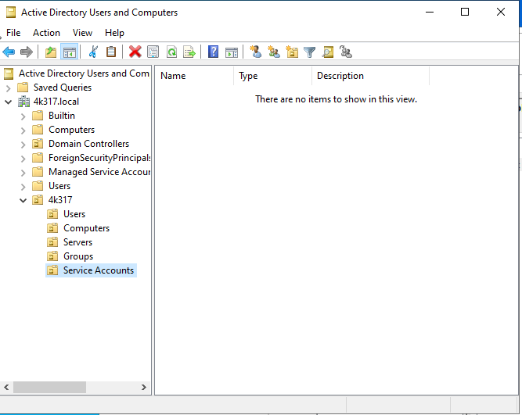Click the Up one level folder icon
Image resolution: width=522 pixels, height=415 pixels.
[x=51, y=52]
